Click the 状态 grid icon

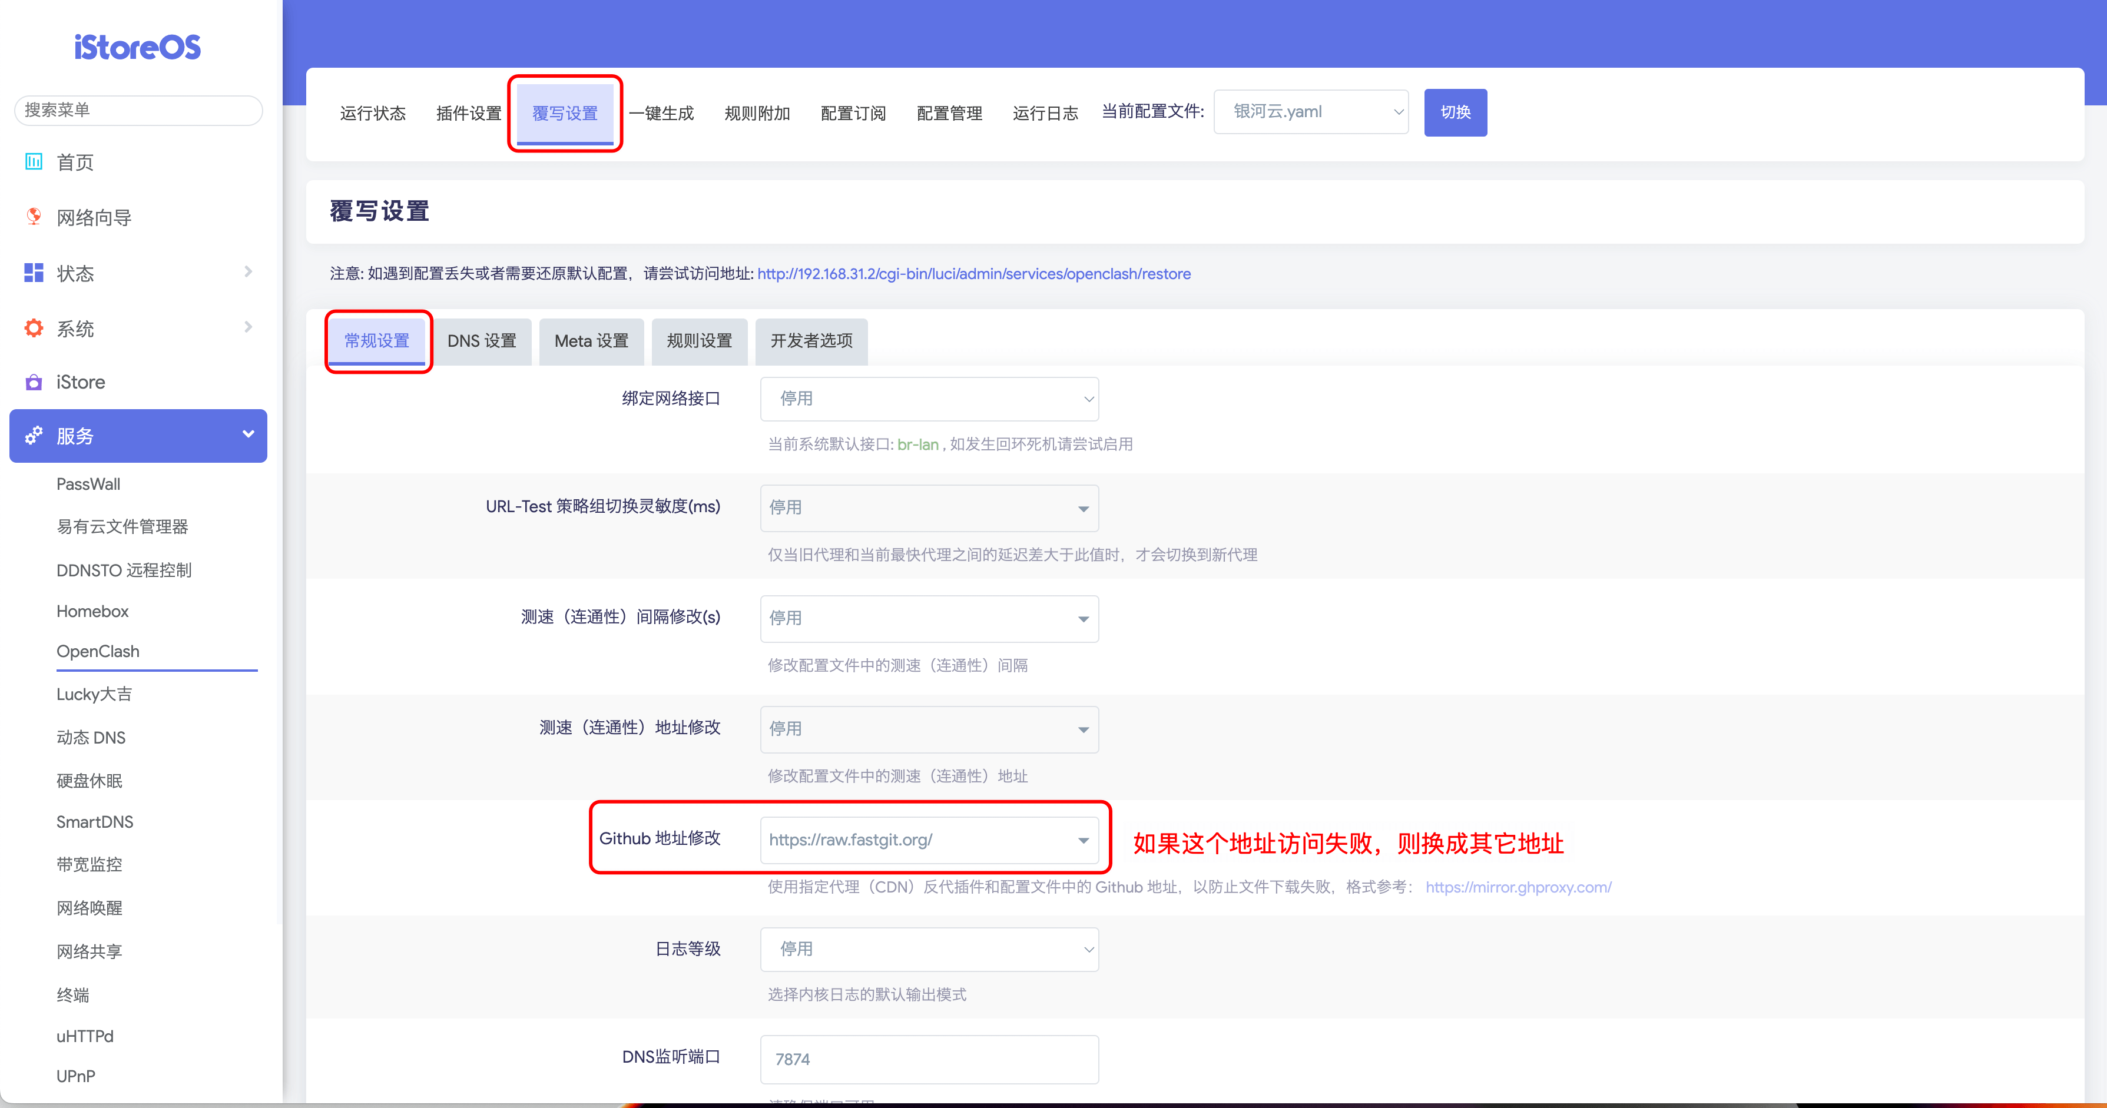click(34, 273)
